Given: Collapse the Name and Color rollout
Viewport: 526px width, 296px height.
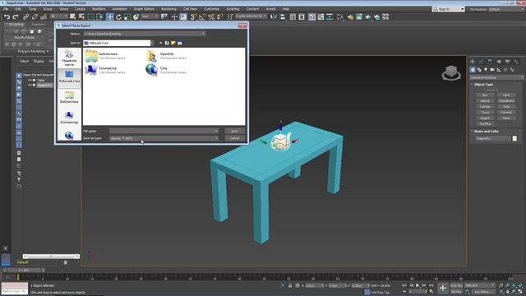Looking at the screenshot, I should 486,132.
